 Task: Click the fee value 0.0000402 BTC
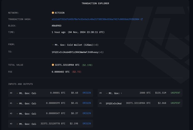[x=61, y=72]
